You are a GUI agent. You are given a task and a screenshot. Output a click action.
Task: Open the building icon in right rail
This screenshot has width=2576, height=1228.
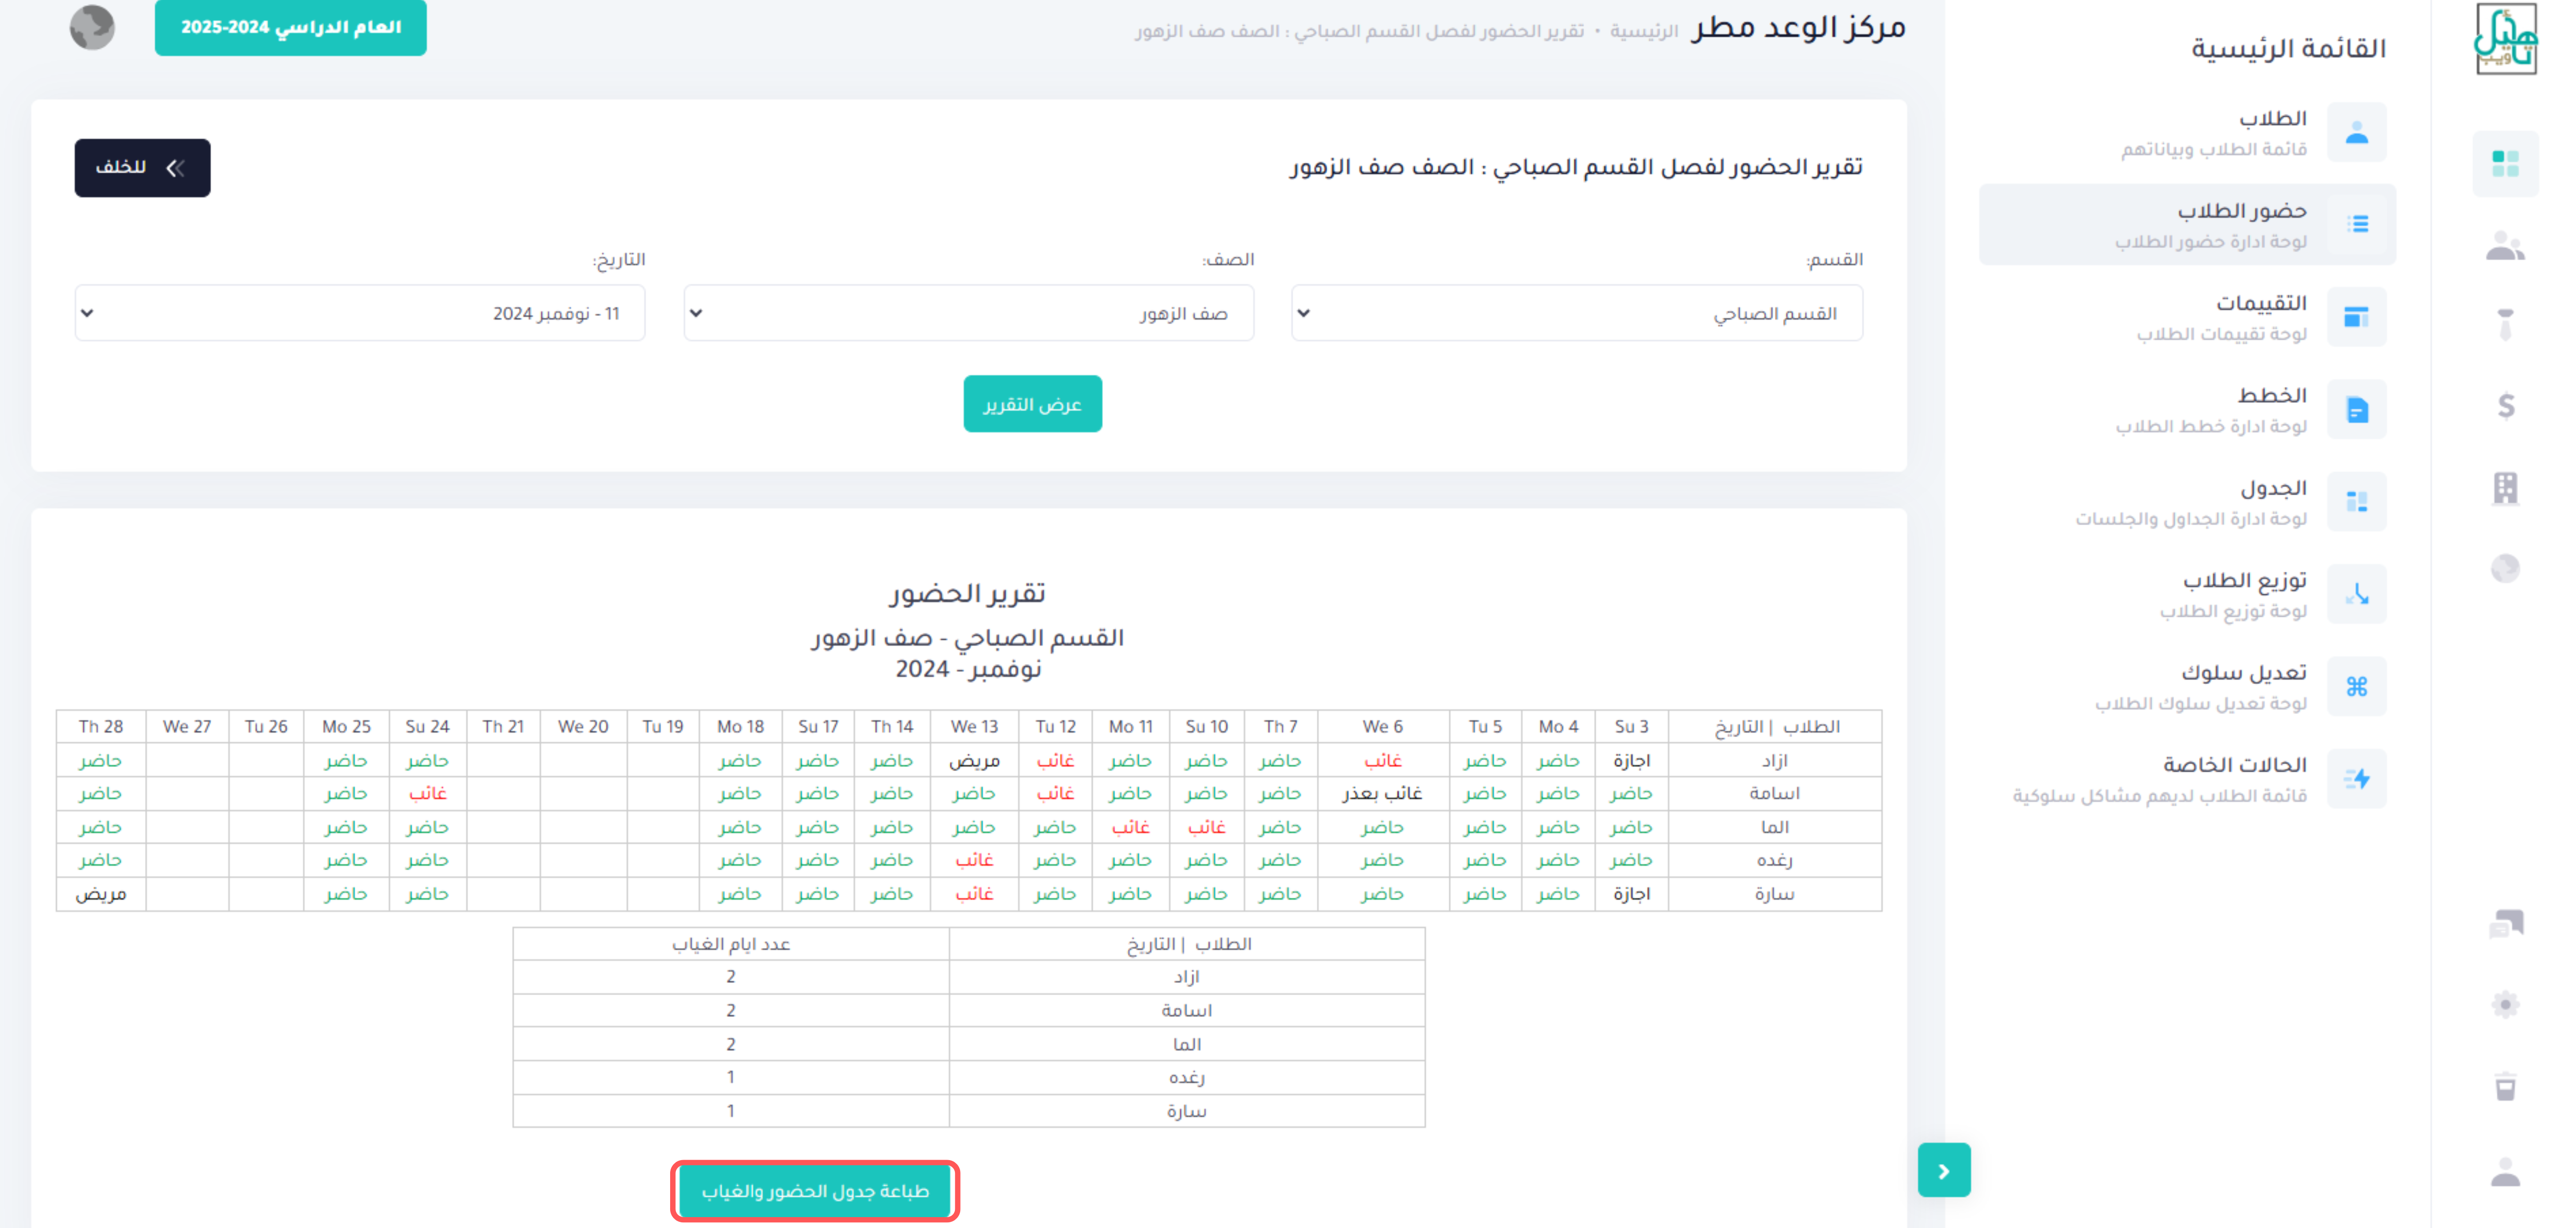click(2505, 488)
